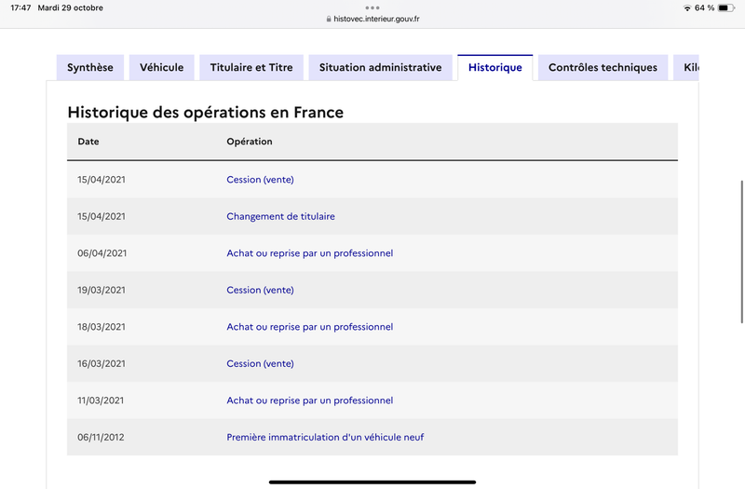Image resolution: width=745 pixels, height=489 pixels.
Task: Select the Situation administrative tab
Action: [380, 67]
